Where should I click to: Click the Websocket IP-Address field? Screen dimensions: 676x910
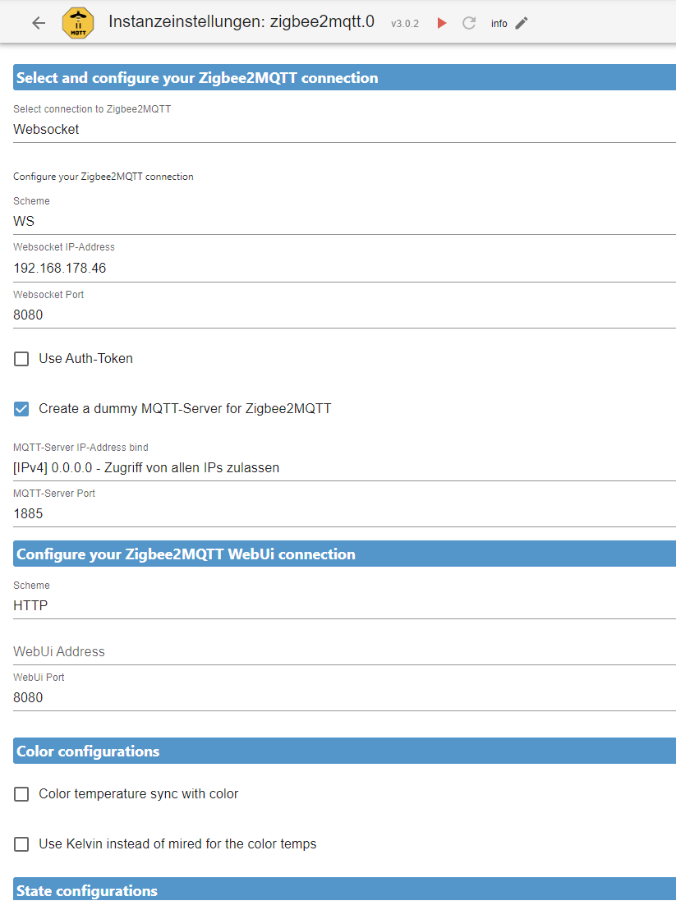[x=344, y=268]
